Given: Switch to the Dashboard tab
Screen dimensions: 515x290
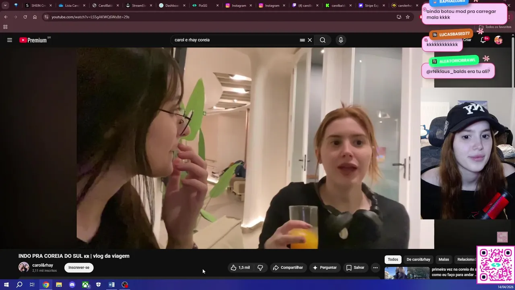Looking at the screenshot, I should (x=169, y=6).
